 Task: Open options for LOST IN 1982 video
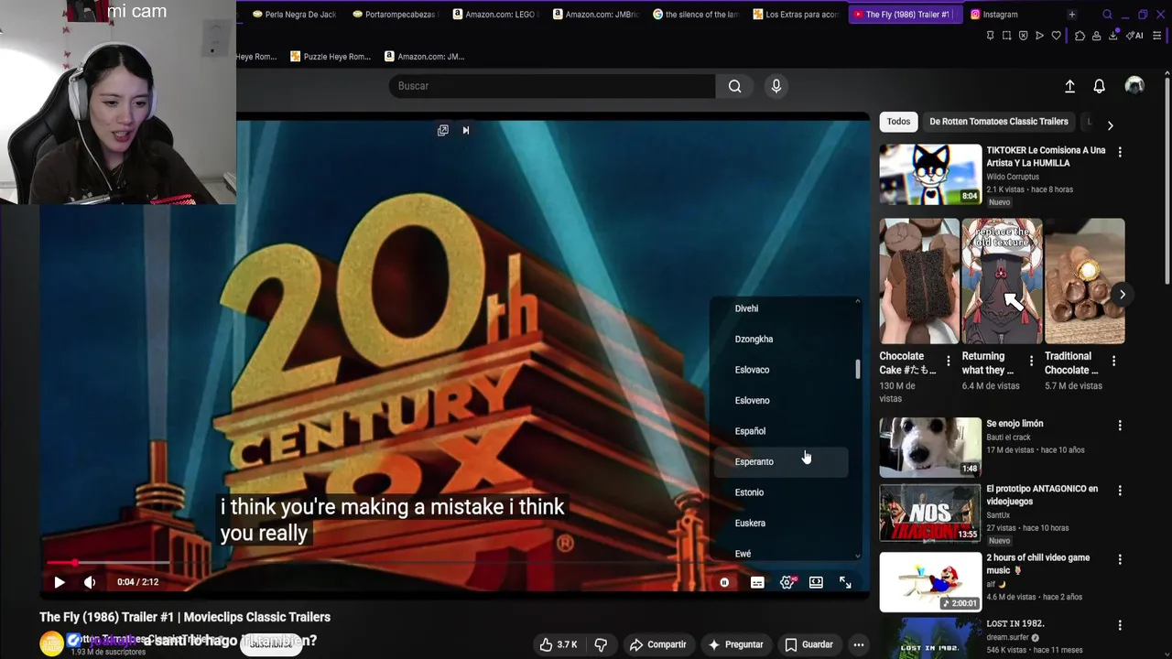(x=1120, y=625)
